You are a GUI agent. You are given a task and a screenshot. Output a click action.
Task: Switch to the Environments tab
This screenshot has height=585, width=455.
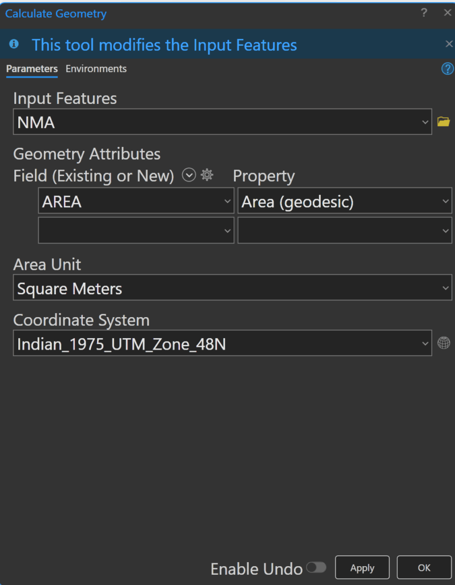pyautogui.click(x=96, y=69)
